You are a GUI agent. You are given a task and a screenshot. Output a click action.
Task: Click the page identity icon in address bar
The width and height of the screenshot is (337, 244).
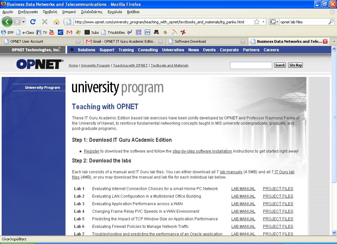pyautogui.click(x=69, y=22)
